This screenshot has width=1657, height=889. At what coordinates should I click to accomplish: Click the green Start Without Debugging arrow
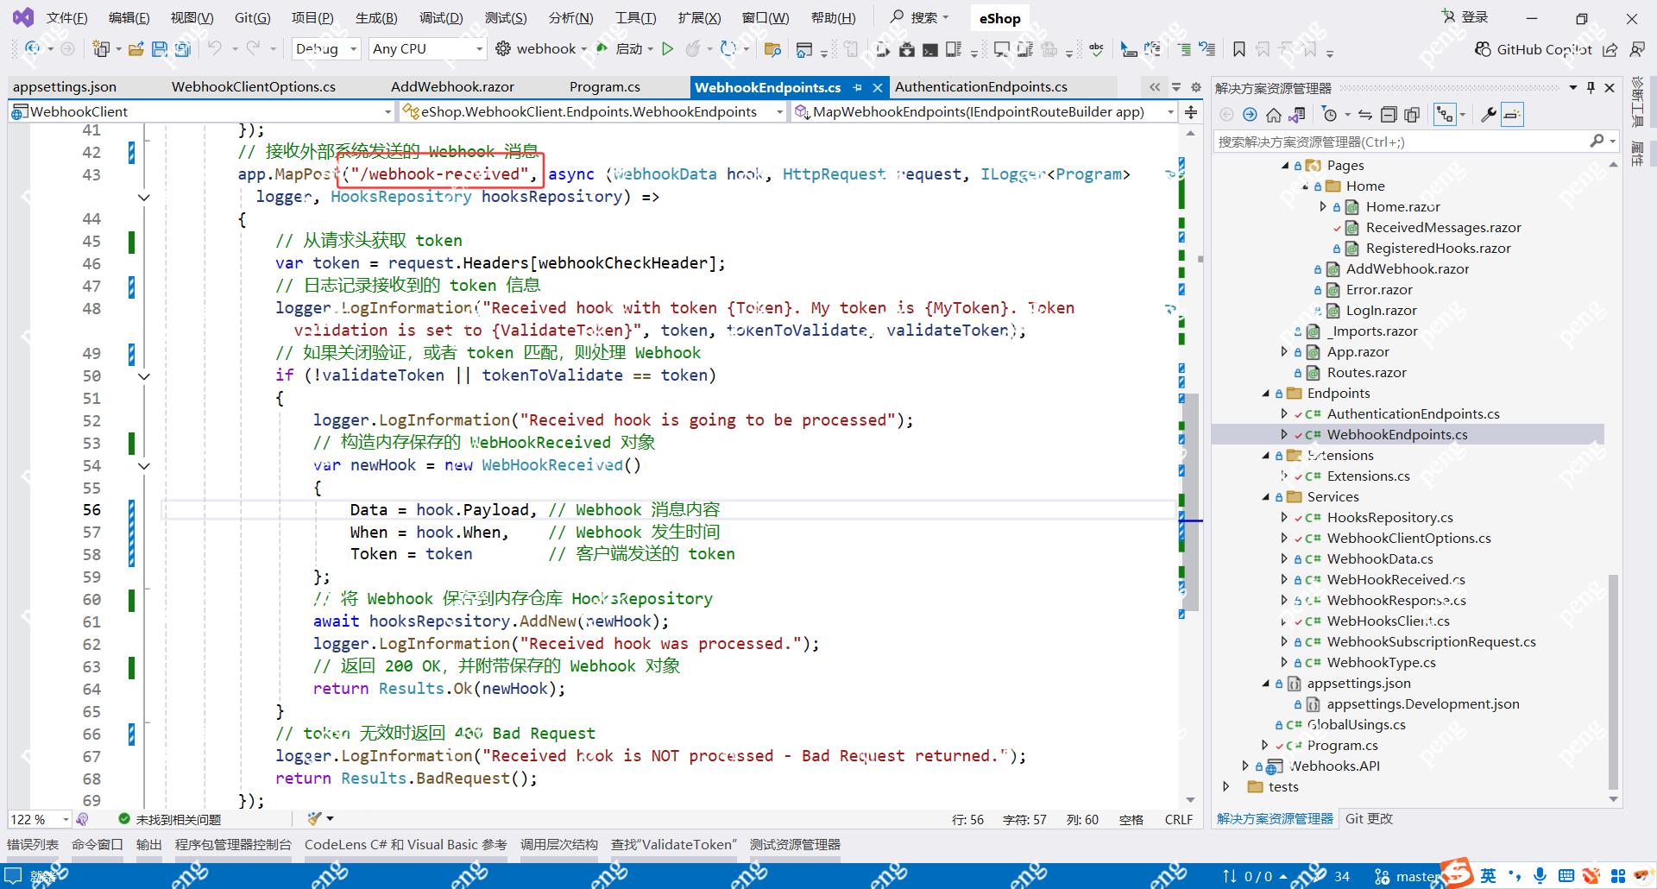click(x=667, y=49)
